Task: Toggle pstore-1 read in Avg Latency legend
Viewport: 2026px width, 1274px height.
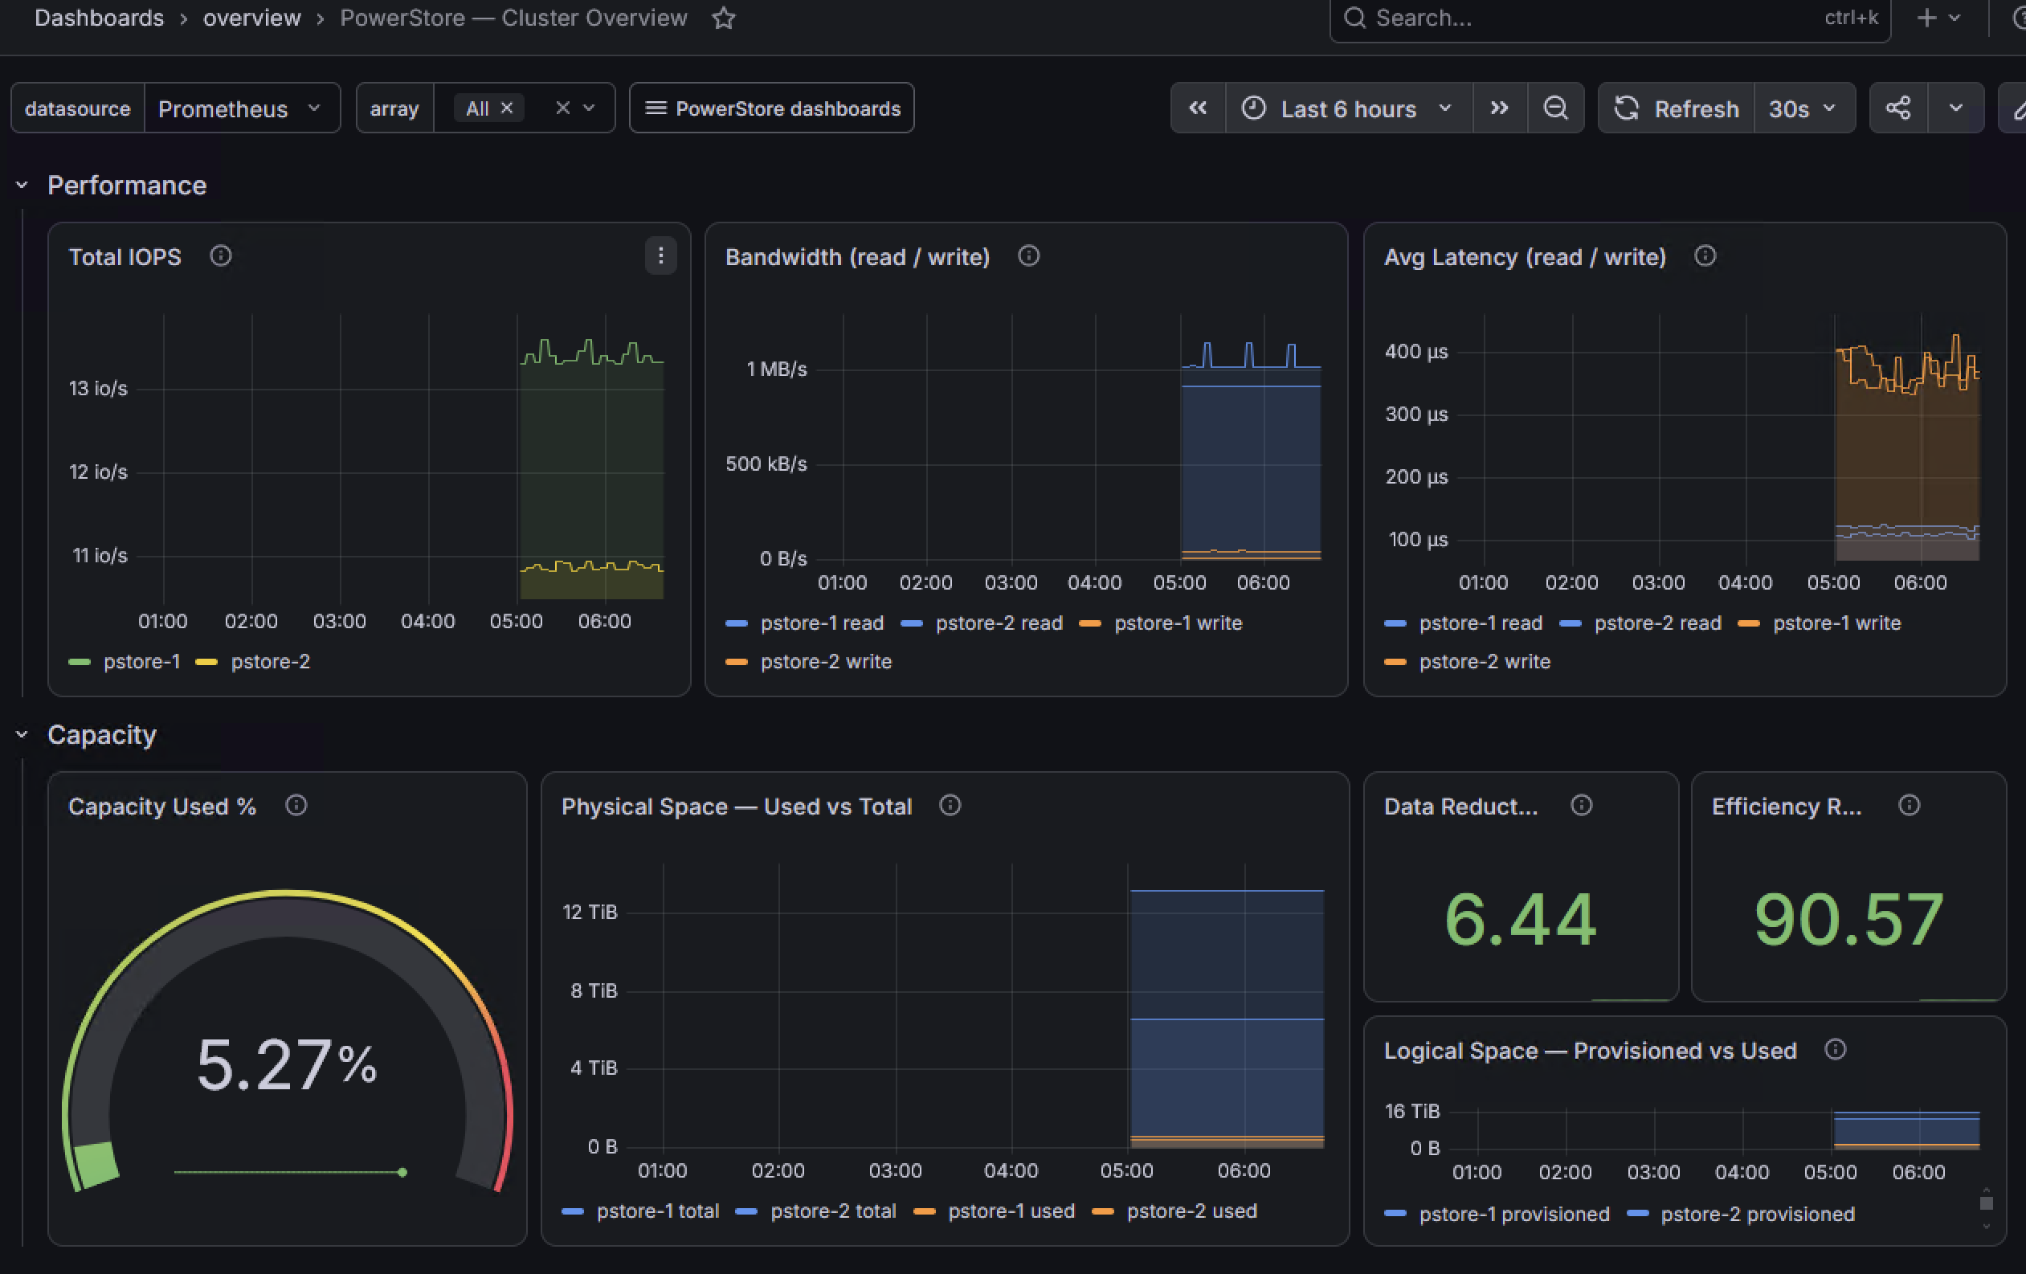Action: point(1481,623)
